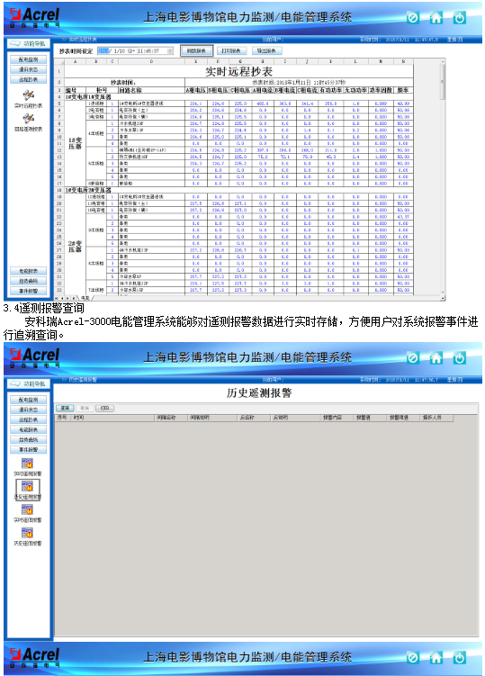This screenshot has height=676, width=485.
Task: Click the 历史遥测报警 page title
Action: pyautogui.click(x=259, y=392)
